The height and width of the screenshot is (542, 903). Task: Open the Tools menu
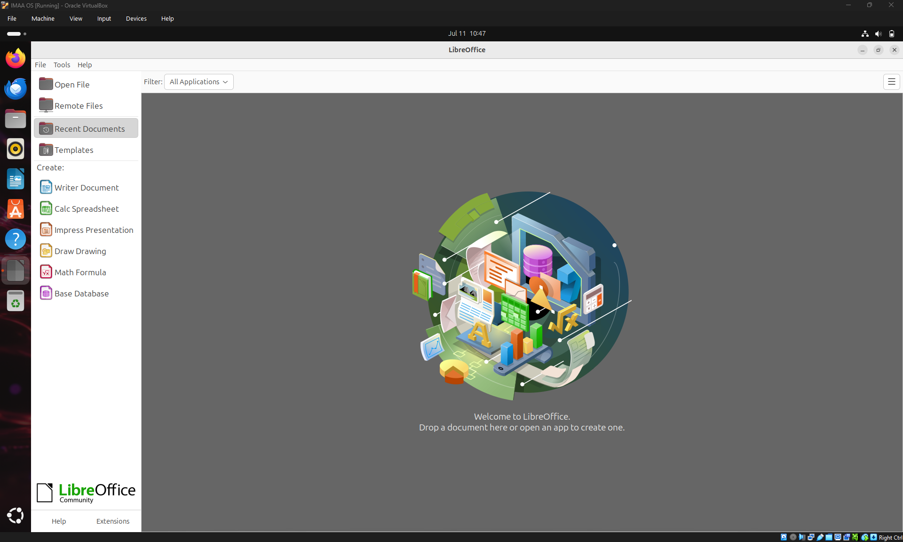tap(62, 65)
